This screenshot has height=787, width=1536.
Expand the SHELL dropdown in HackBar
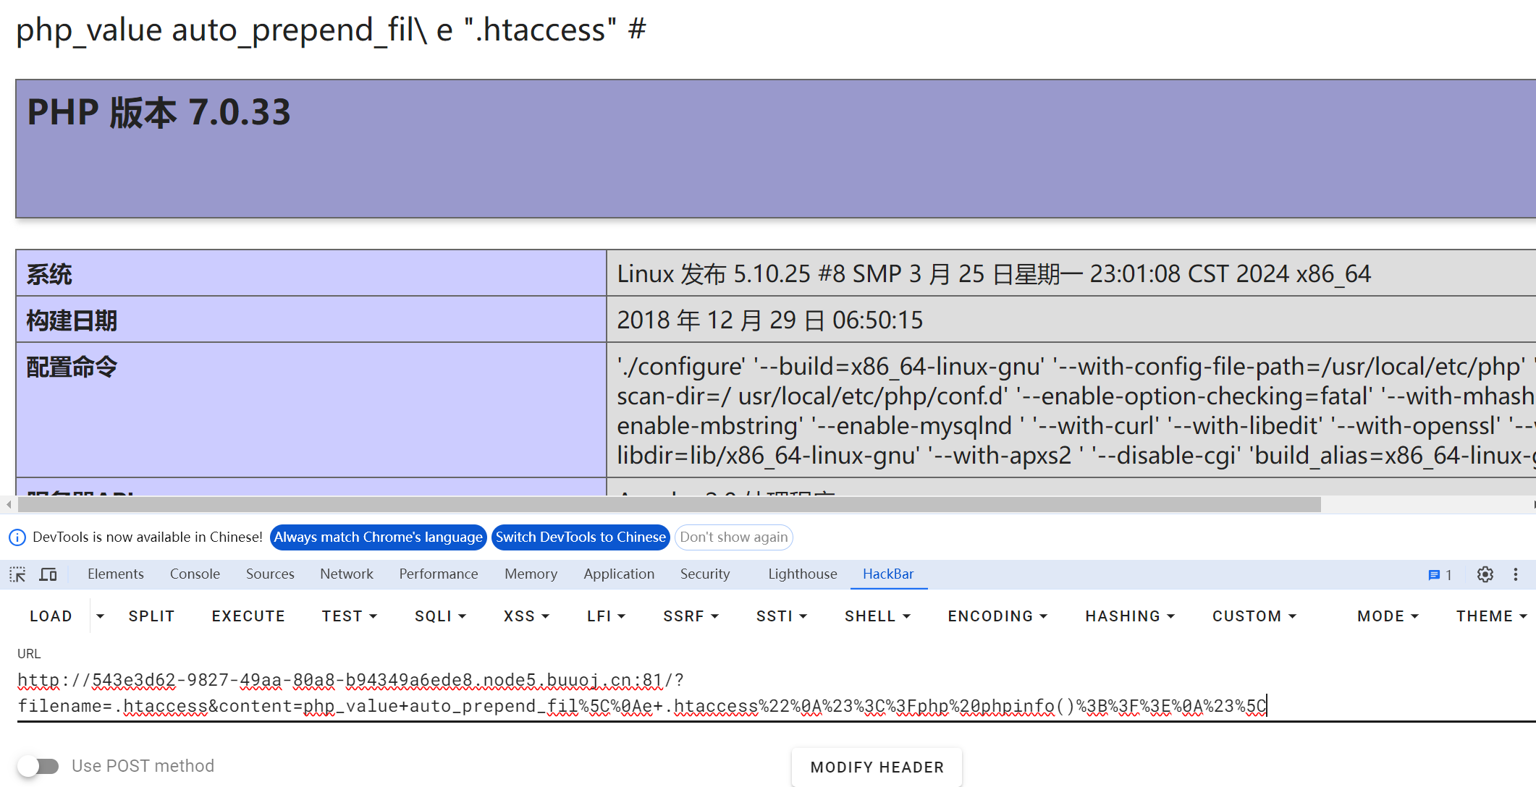874,616
